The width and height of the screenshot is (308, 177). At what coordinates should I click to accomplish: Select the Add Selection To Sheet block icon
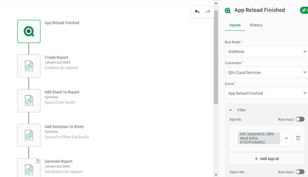[29, 135]
